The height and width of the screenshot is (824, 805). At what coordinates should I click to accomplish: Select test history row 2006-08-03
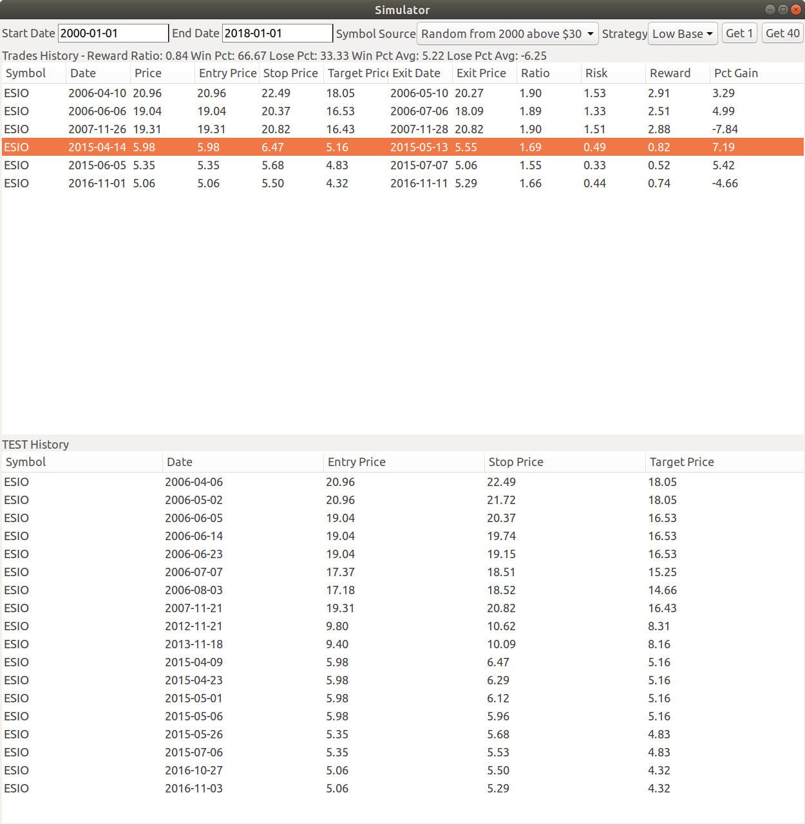point(402,590)
